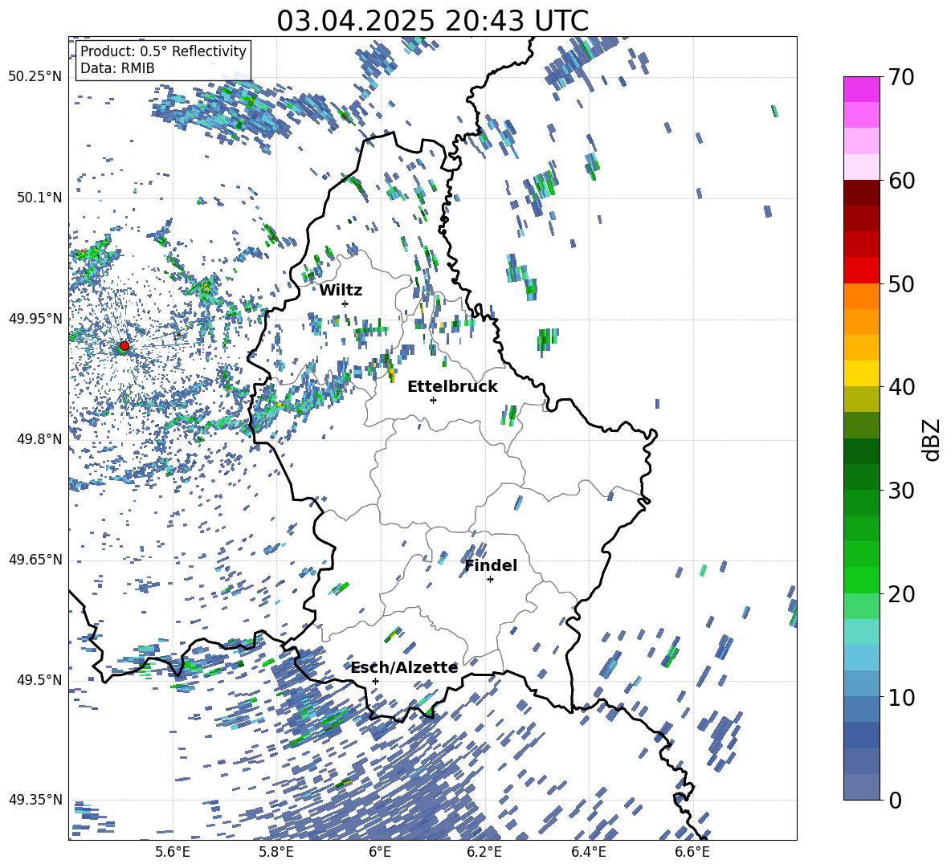Click the 10 tick on the colorbar
Image resolution: width=951 pixels, height=868 pixels.
tap(901, 697)
